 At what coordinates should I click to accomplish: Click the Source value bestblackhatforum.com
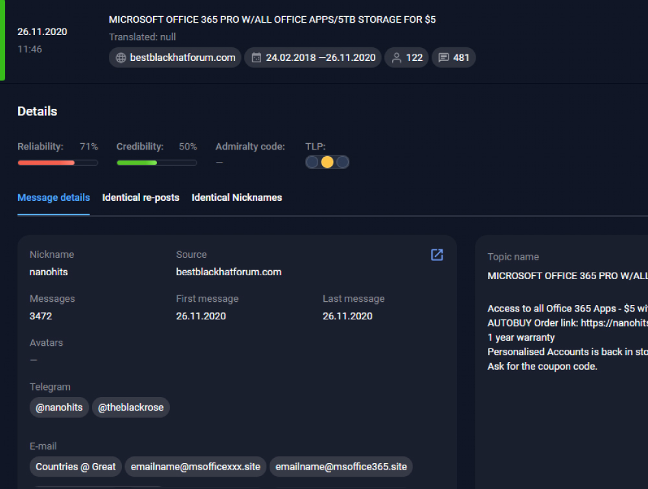(229, 272)
